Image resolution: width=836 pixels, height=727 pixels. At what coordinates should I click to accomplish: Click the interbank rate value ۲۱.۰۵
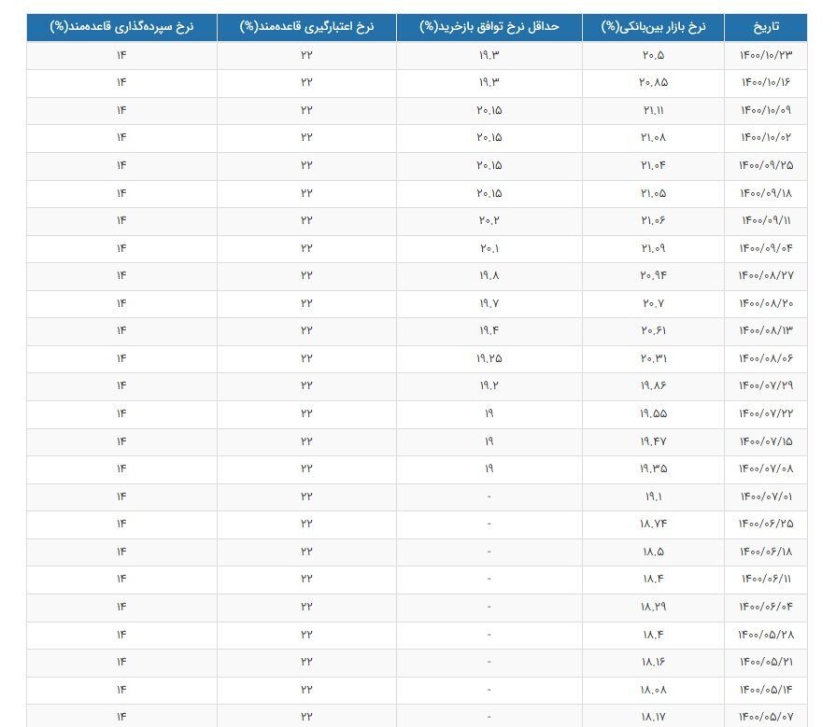click(653, 193)
